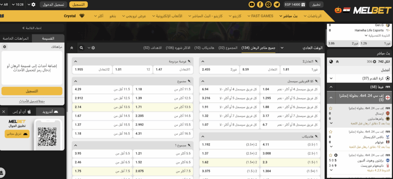Open the Telegram social icon

[x=277, y=5]
